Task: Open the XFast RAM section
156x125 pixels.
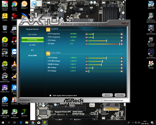Action: 32,55
